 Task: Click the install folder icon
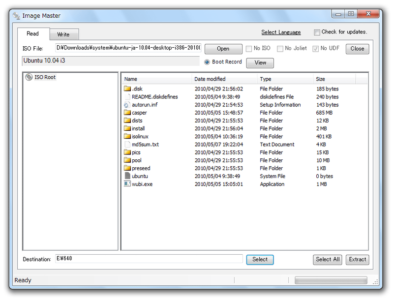(127, 128)
